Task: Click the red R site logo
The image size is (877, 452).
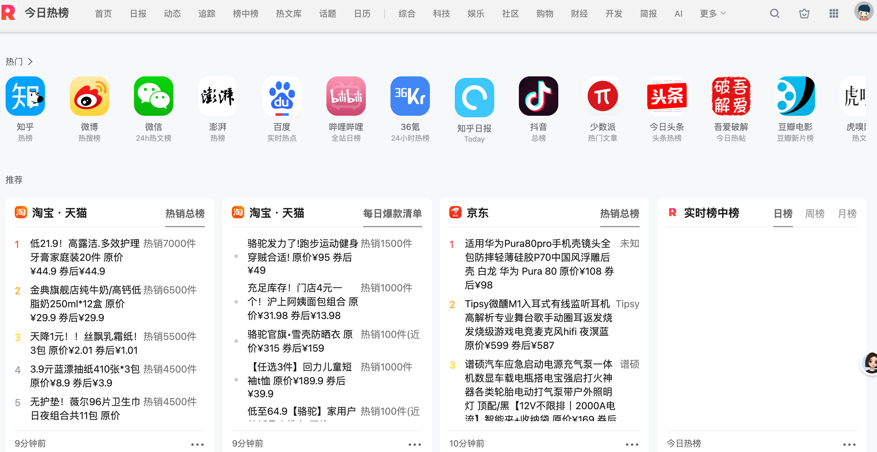Action: tap(9, 12)
